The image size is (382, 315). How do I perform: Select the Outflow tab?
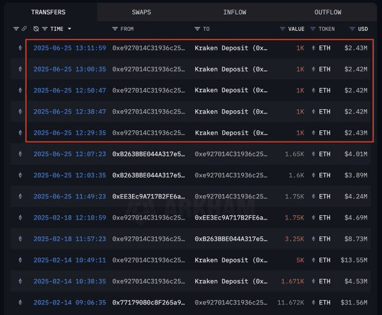(328, 12)
